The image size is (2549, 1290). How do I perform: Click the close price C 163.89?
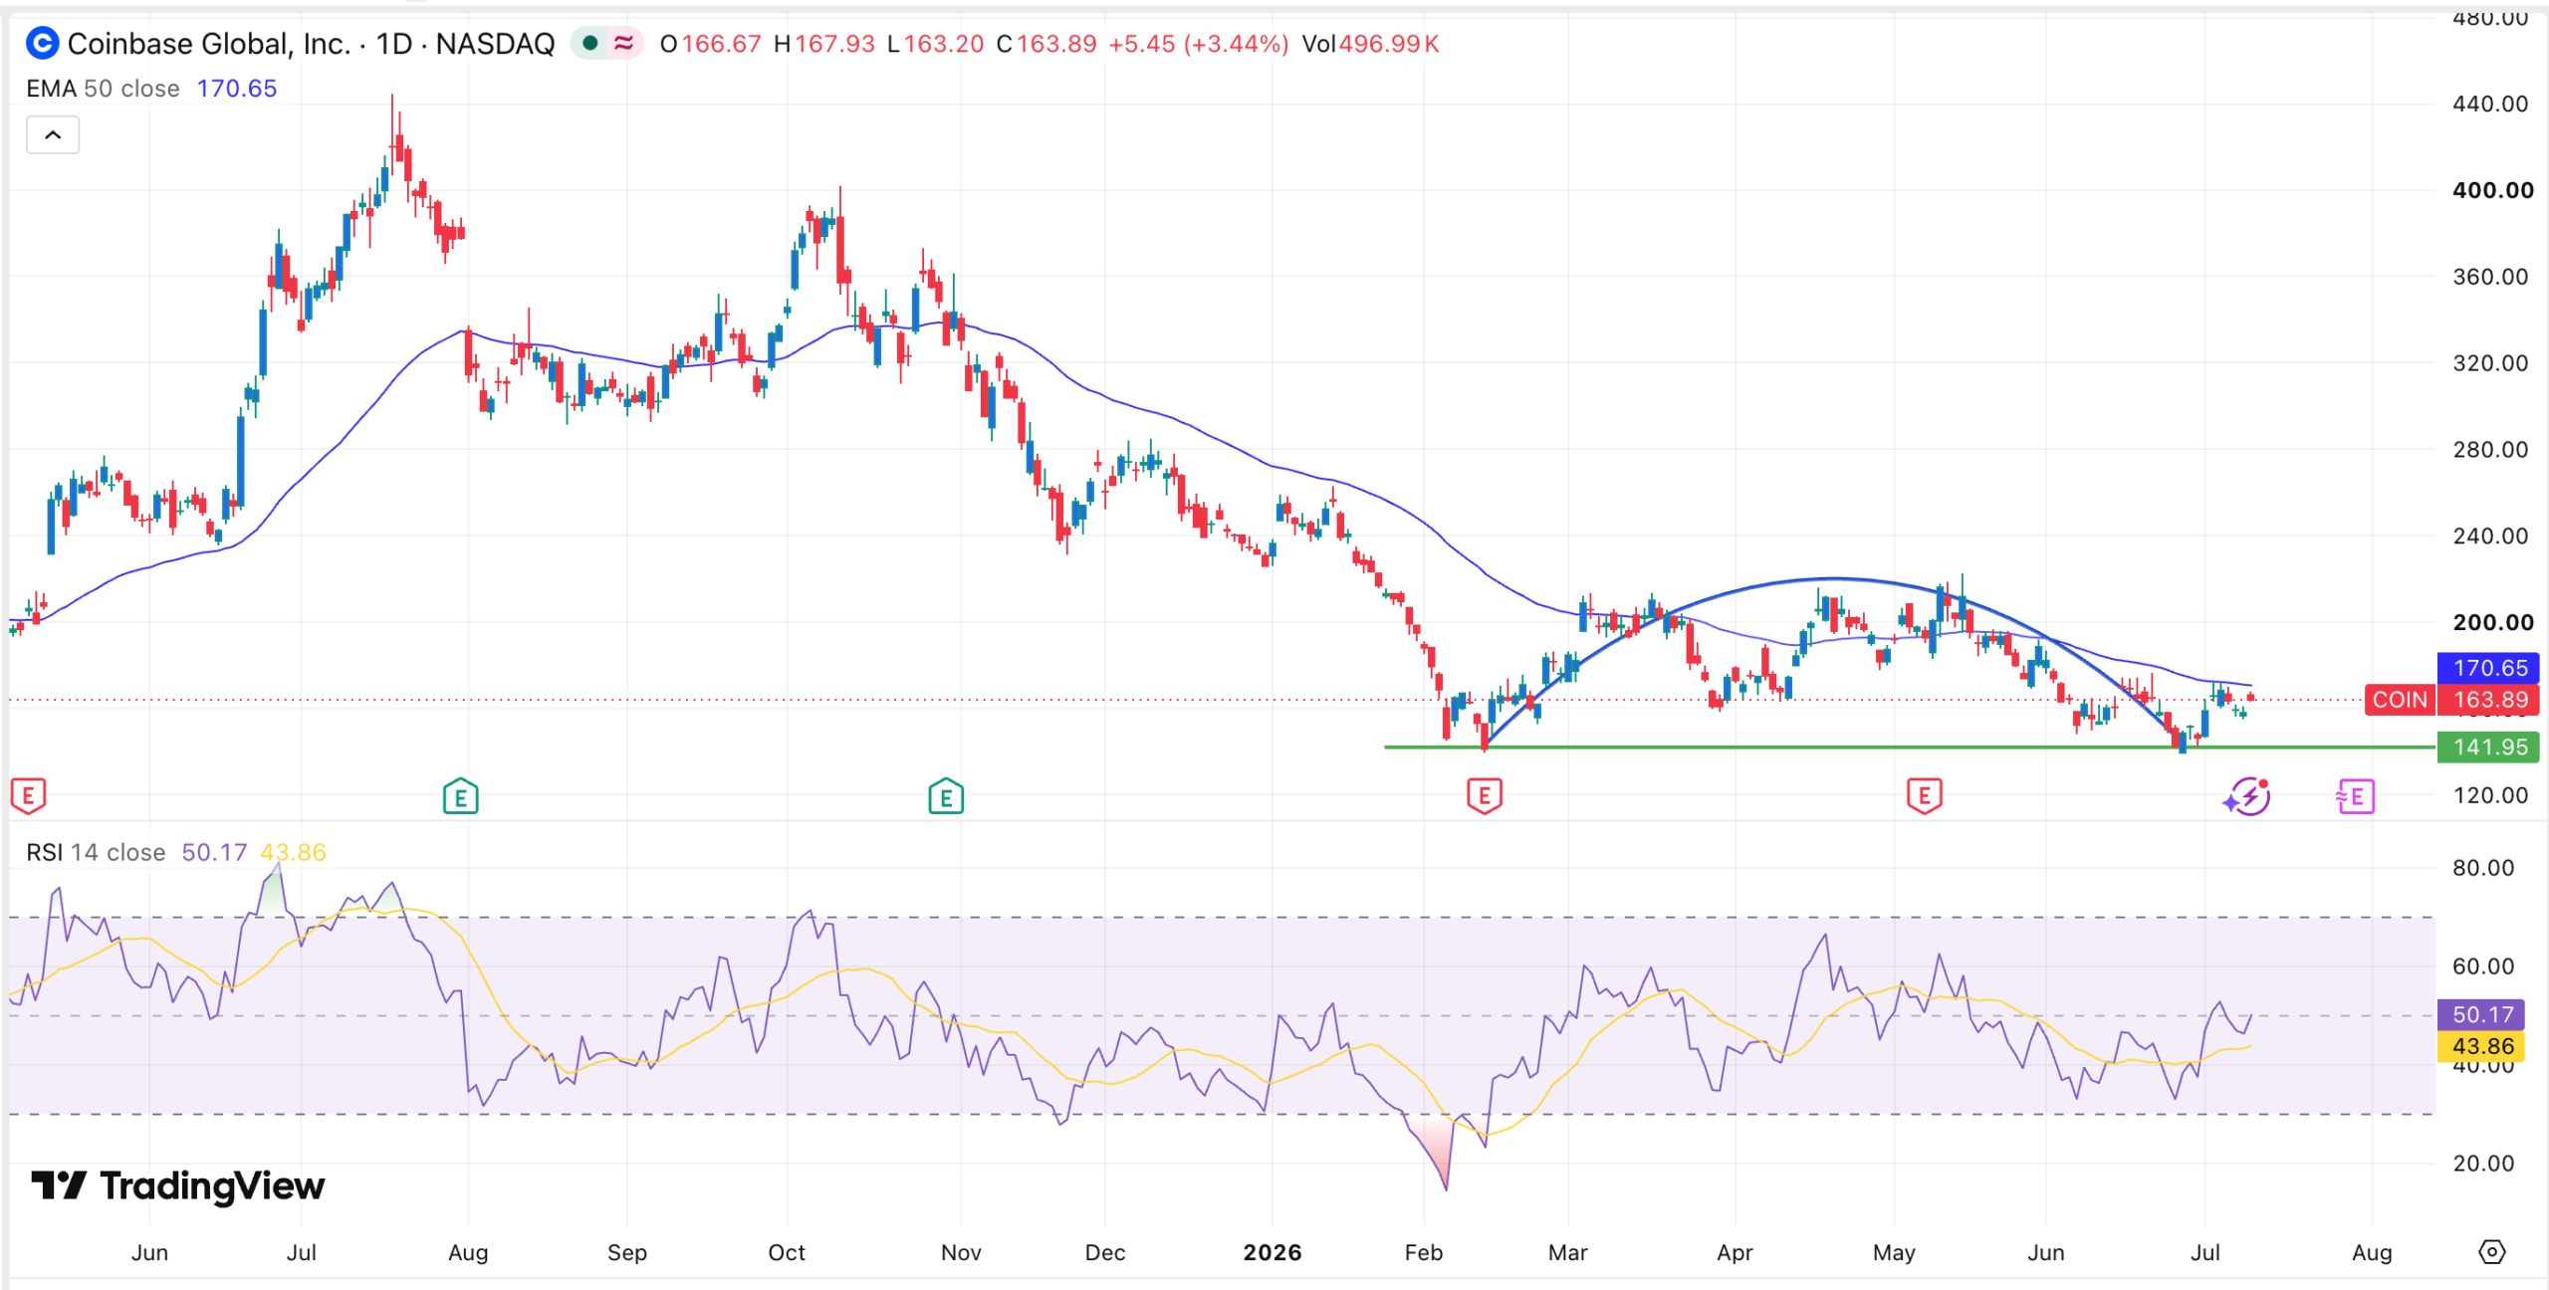tap(1046, 44)
